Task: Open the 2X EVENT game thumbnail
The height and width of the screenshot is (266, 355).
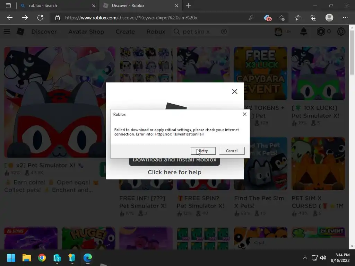Action: coord(318,232)
